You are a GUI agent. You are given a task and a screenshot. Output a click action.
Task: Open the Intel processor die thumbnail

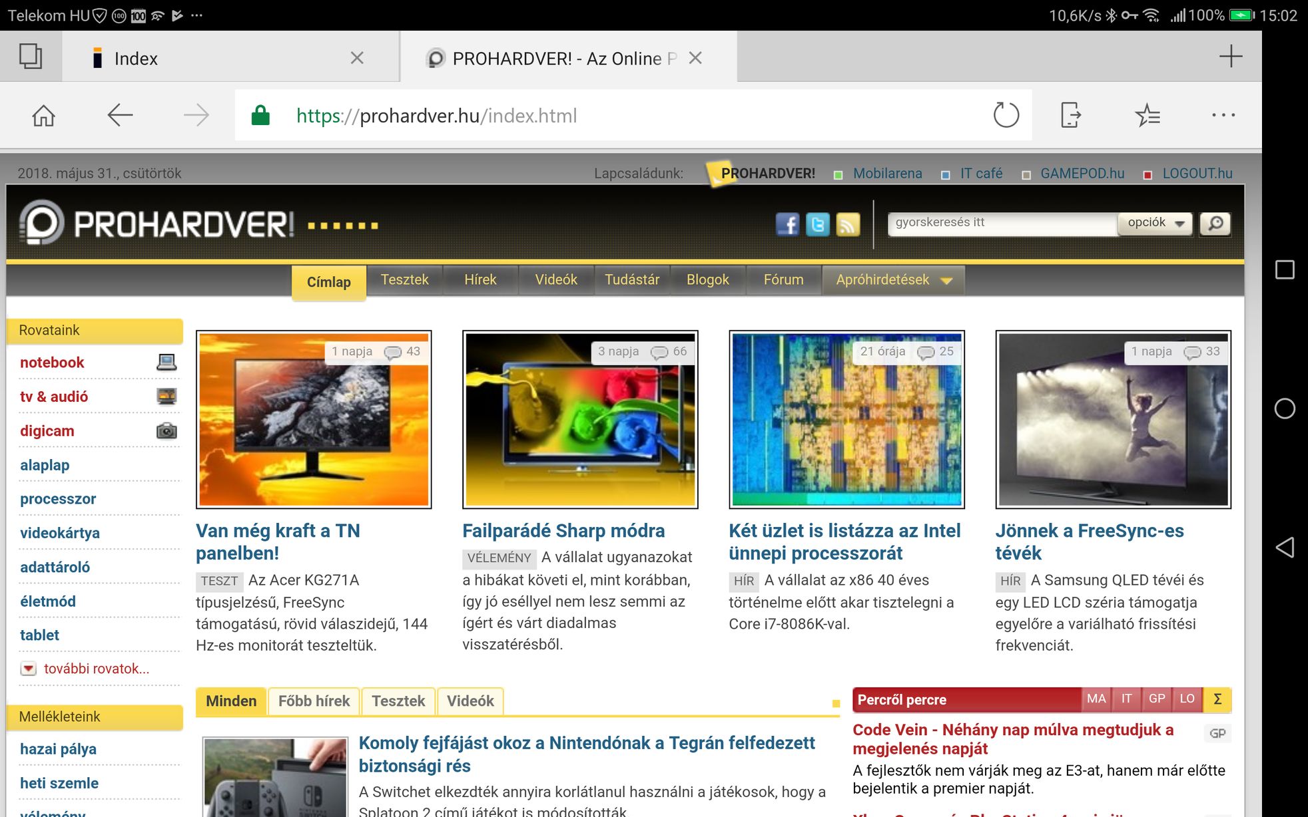click(846, 419)
